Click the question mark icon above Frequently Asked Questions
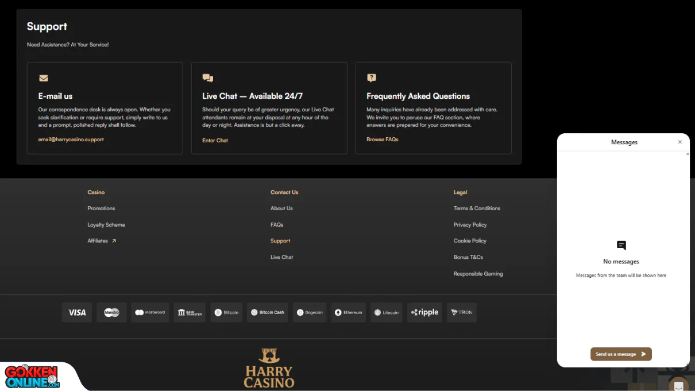695x391 pixels. (372, 78)
